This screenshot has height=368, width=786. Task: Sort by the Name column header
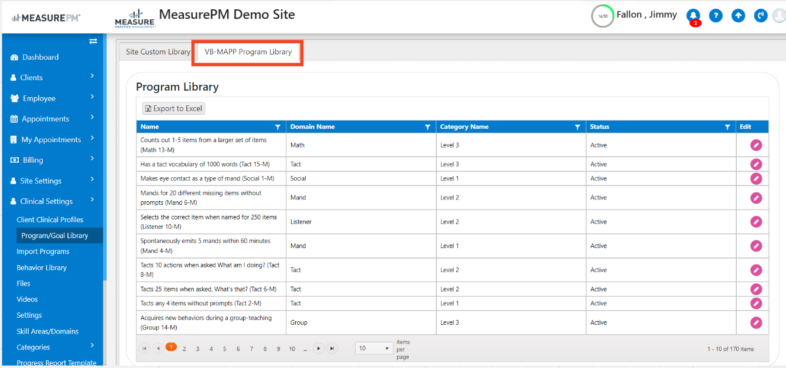(149, 127)
